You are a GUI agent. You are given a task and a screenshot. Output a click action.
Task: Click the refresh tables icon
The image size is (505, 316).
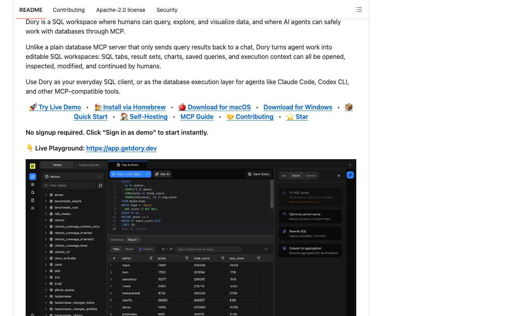click(101, 185)
